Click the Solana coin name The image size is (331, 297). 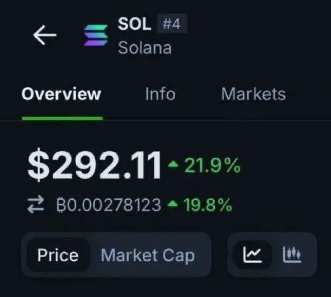(x=145, y=48)
